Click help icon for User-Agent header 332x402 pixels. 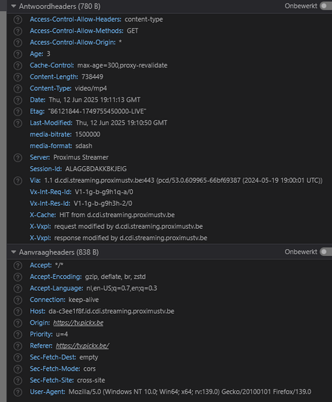17,392
